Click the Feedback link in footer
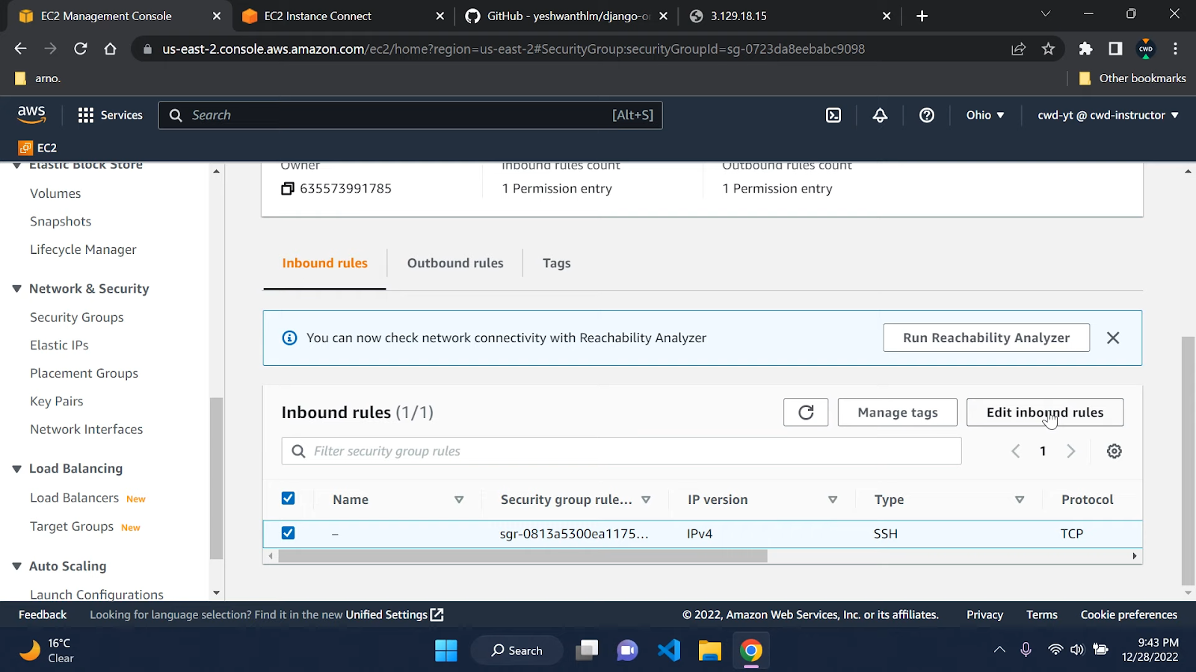 (43, 615)
